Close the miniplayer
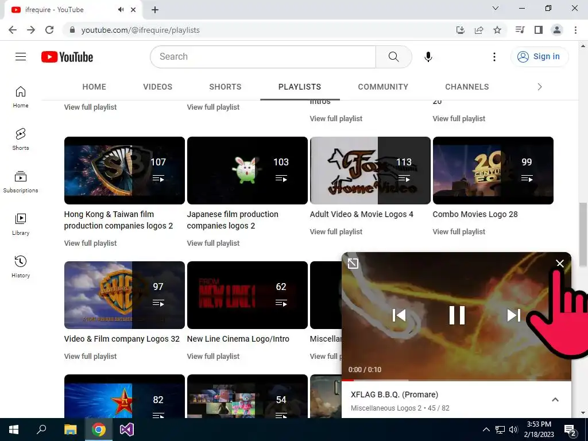The height and width of the screenshot is (441, 588). pos(559,263)
